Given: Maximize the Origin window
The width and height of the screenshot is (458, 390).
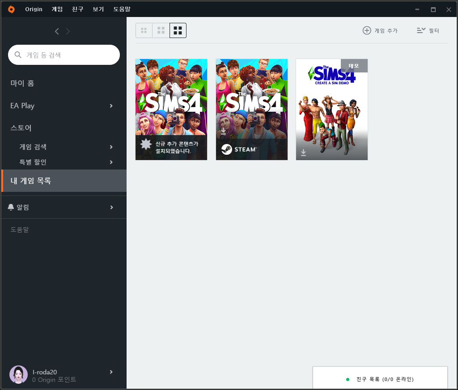Looking at the screenshot, I should pyautogui.click(x=433, y=9).
